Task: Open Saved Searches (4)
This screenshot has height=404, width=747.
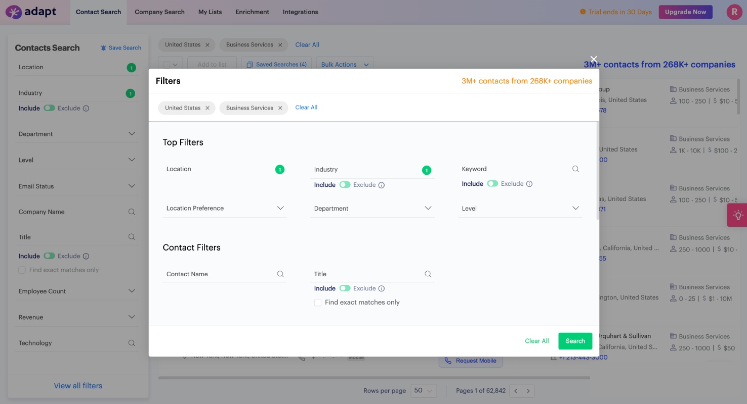Action: coord(276,65)
